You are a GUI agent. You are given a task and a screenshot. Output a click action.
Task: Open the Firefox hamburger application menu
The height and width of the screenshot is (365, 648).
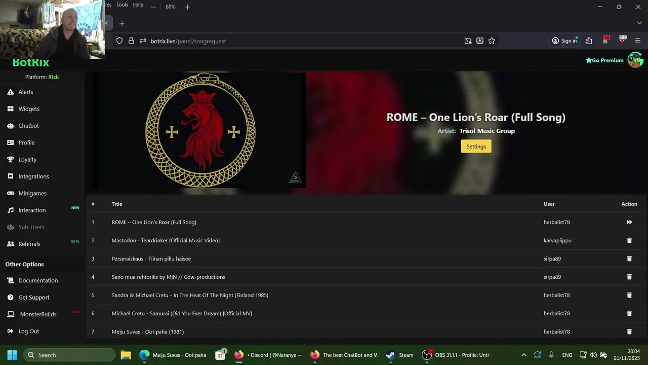pyautogui.click(x=638, y=41)
